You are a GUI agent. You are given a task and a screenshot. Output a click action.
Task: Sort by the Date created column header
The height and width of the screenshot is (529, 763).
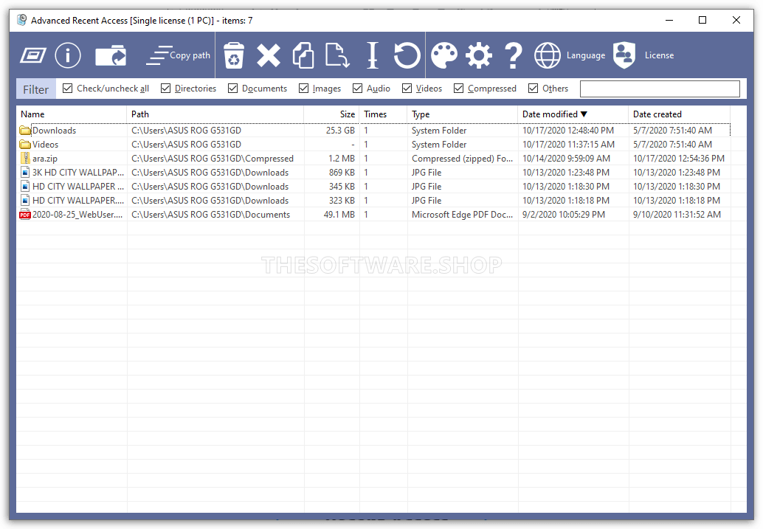pyautogui.click(x=680, y=114)
